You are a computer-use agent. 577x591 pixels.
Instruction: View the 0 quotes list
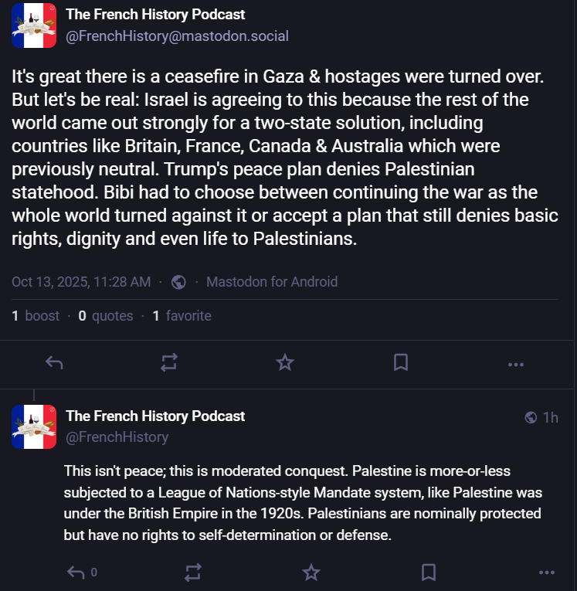[x=106, y=315]
